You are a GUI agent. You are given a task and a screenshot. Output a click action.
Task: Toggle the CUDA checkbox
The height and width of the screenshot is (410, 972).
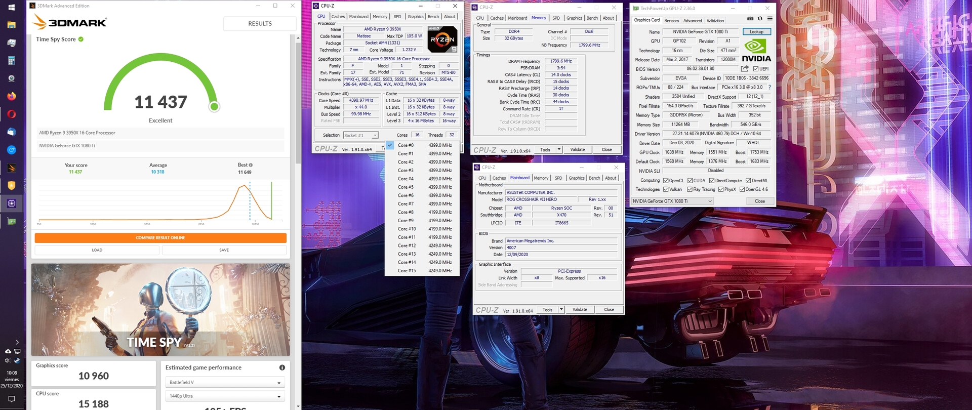tap(690, 181)
